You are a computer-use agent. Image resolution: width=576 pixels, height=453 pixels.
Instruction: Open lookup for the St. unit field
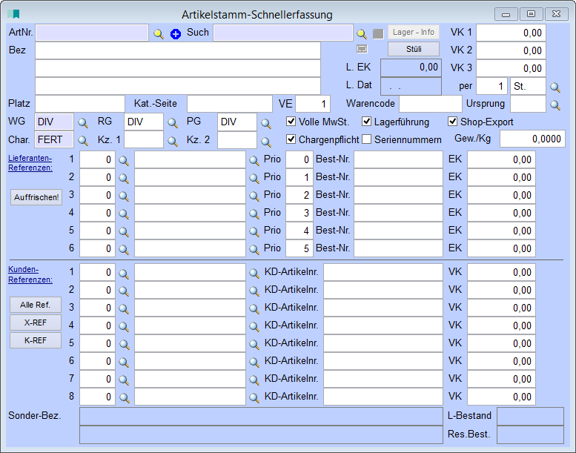555,87
